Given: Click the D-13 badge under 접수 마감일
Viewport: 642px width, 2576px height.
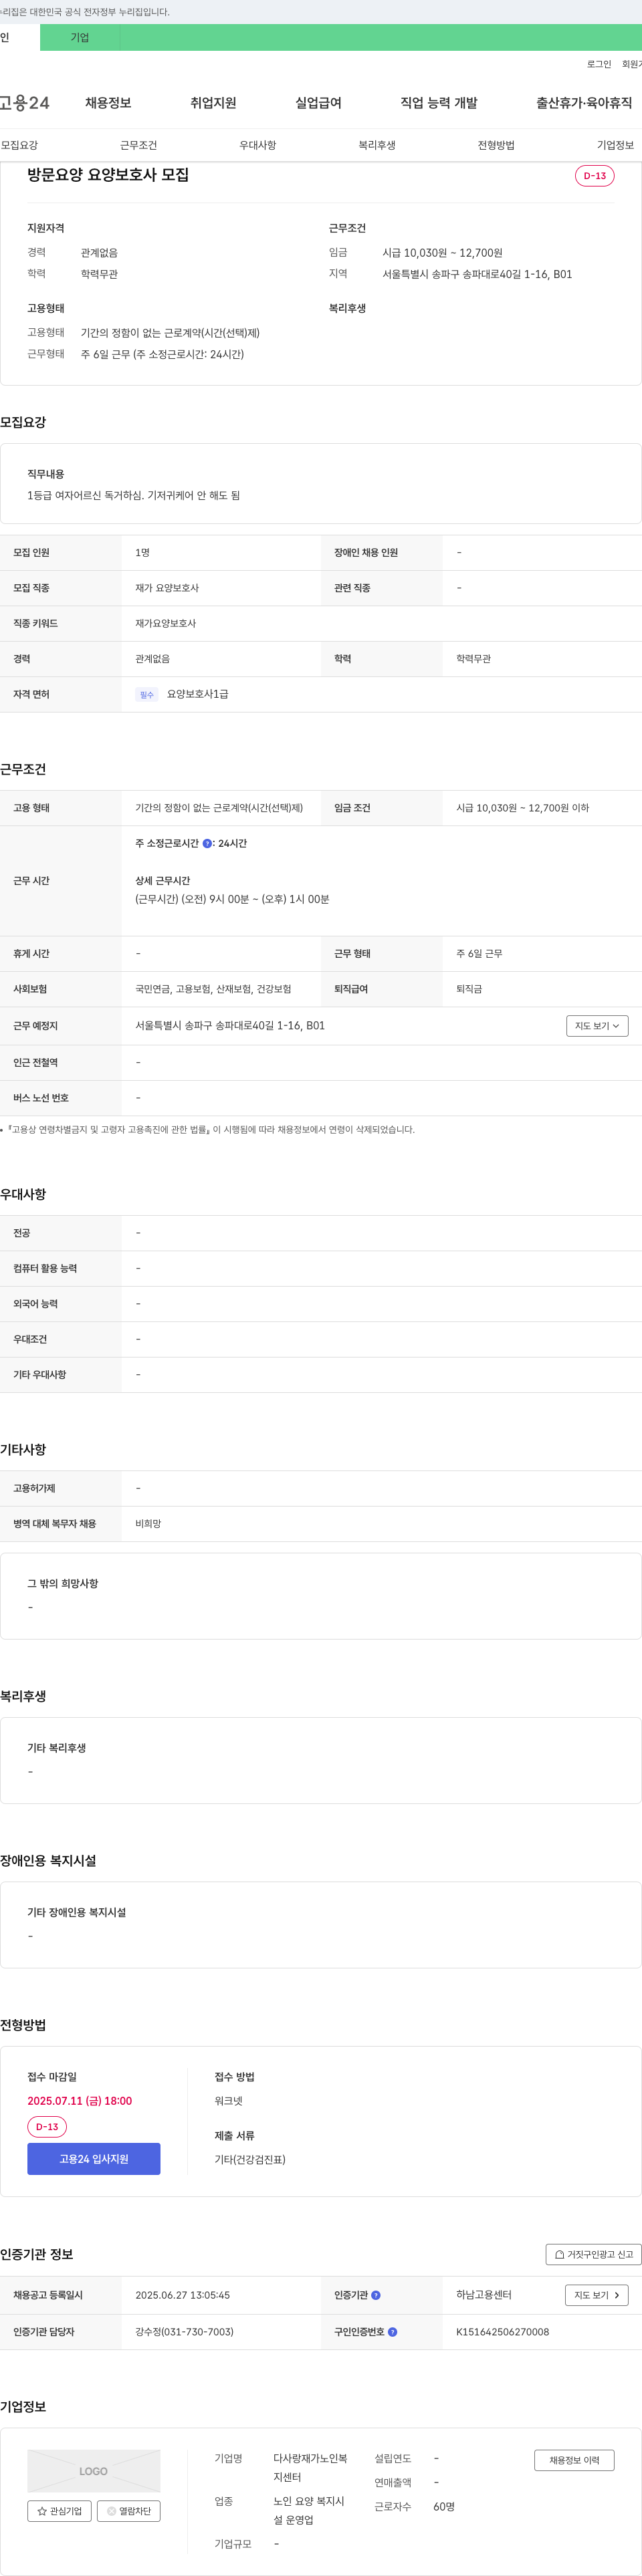Looking at the screenshot, I should 47,2127.
